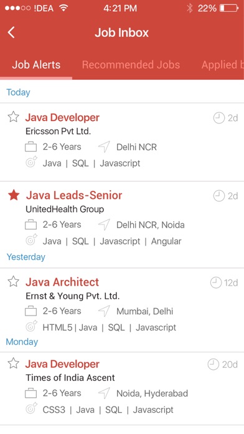Click location arrow icon on UnitedHealth job
244x434 pixels.
point(104,224)
